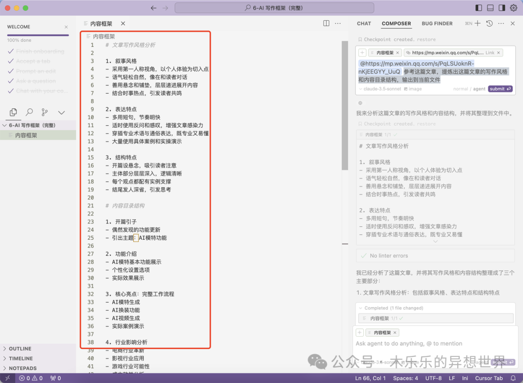Go back with the left arrow
Viewport: 523px width, 383px height.
(x=154, y=8)
